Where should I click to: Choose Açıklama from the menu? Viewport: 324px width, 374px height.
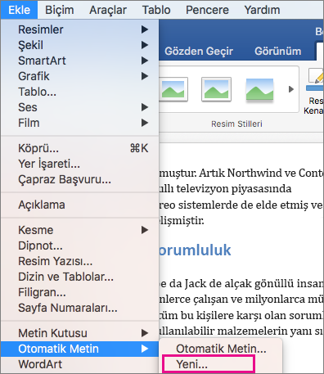tap(79, 205)
